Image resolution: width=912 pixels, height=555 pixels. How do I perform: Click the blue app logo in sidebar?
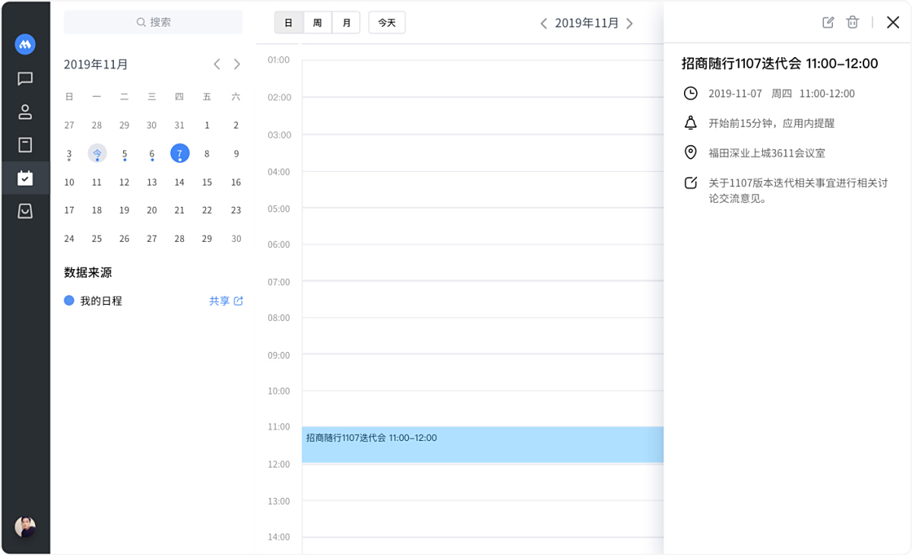(x=25, y=44)
